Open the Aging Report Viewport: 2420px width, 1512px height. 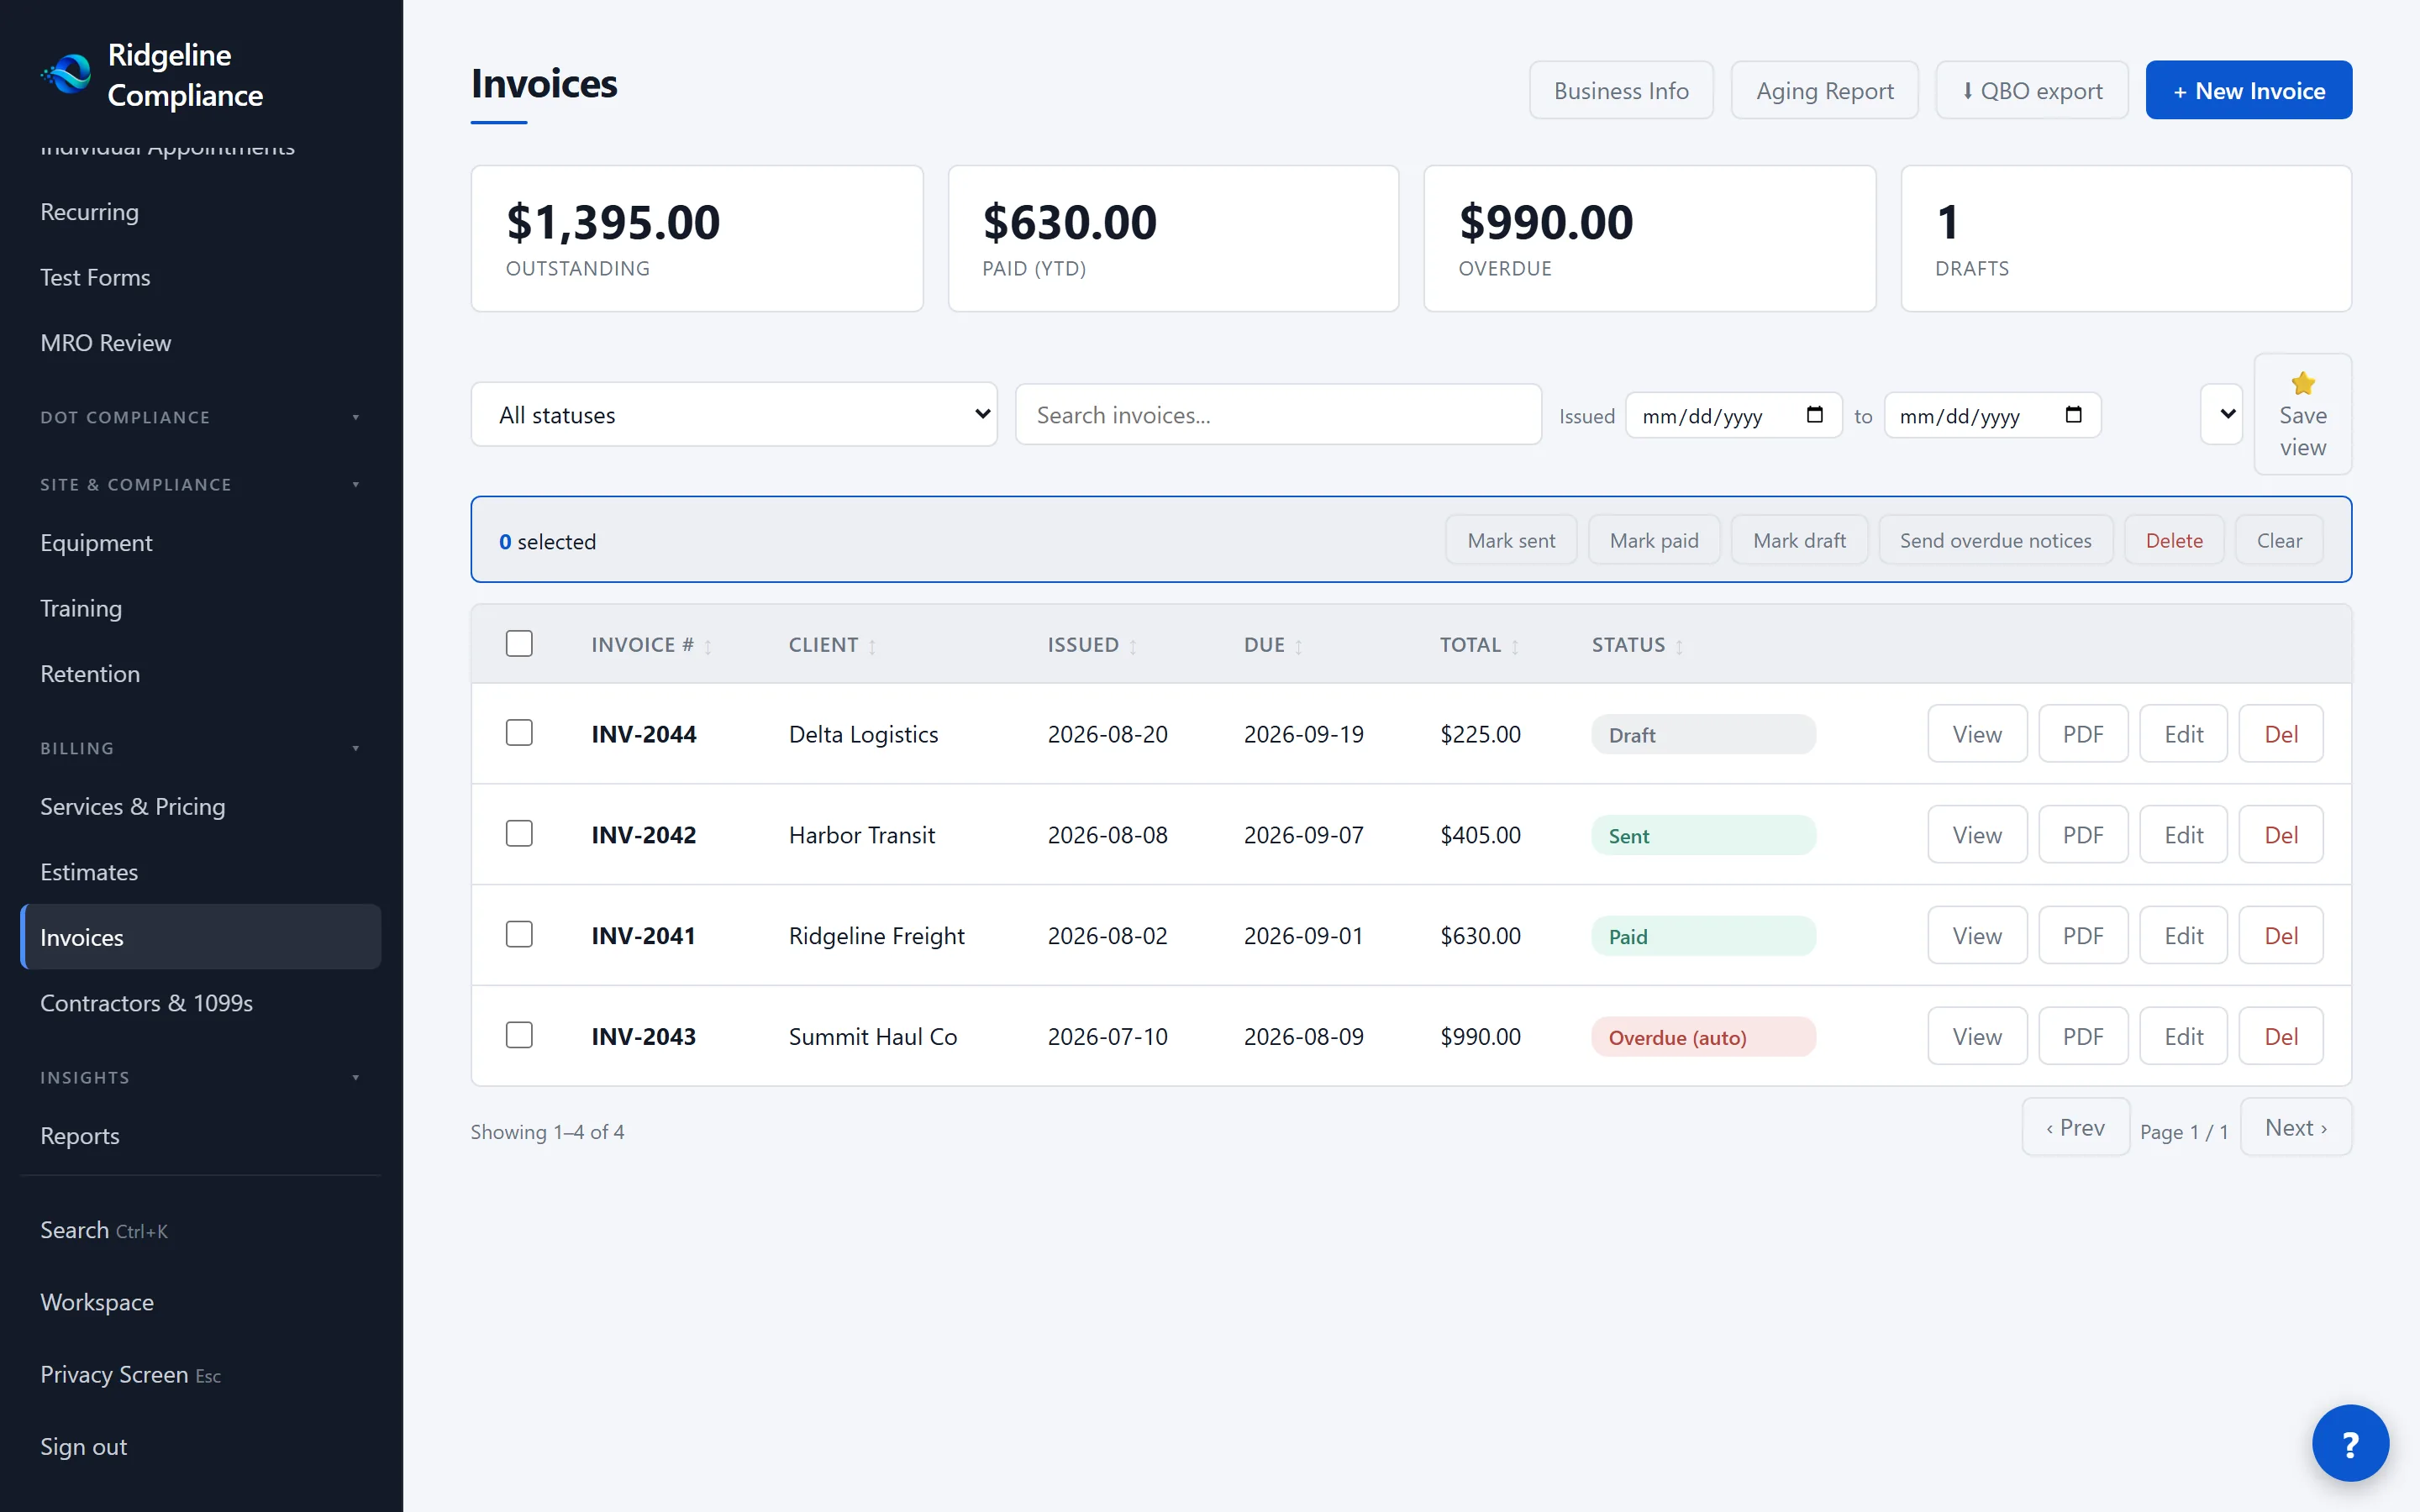(x=1824, y=90)
